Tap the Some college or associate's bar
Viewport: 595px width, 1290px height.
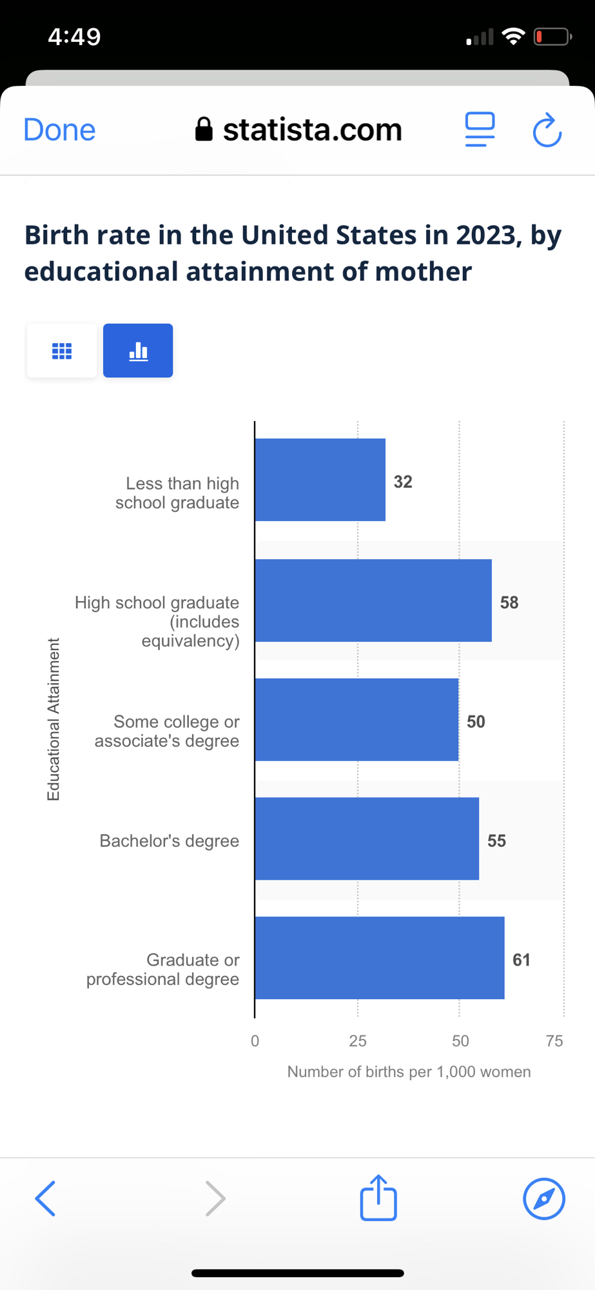[x=356, y=720]
